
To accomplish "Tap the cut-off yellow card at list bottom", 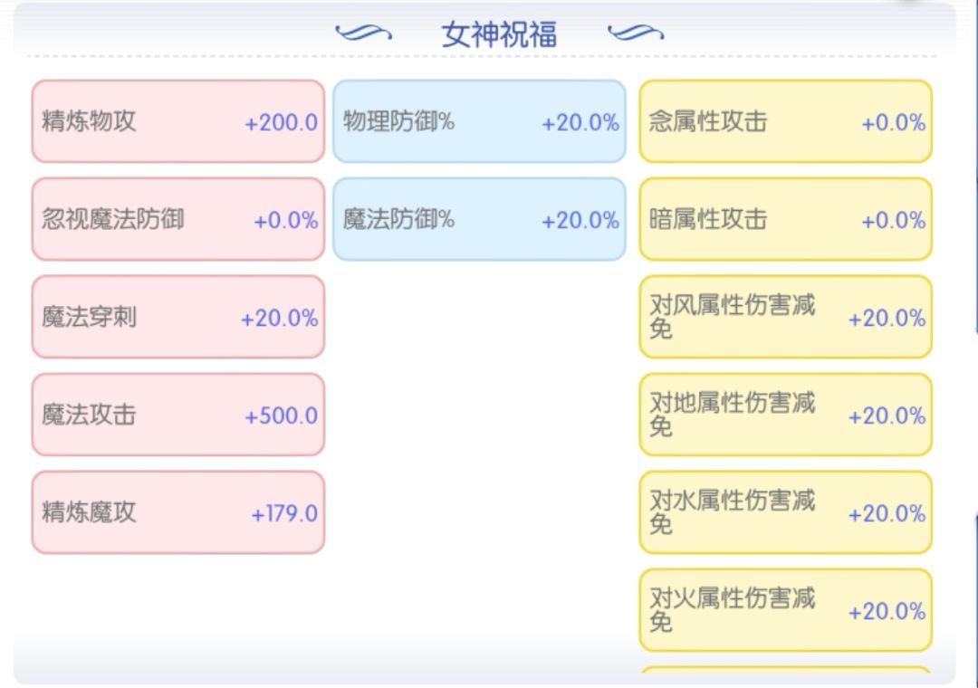I will [785, 672].
